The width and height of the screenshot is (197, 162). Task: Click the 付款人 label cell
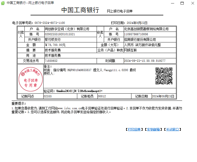point(21,34)
